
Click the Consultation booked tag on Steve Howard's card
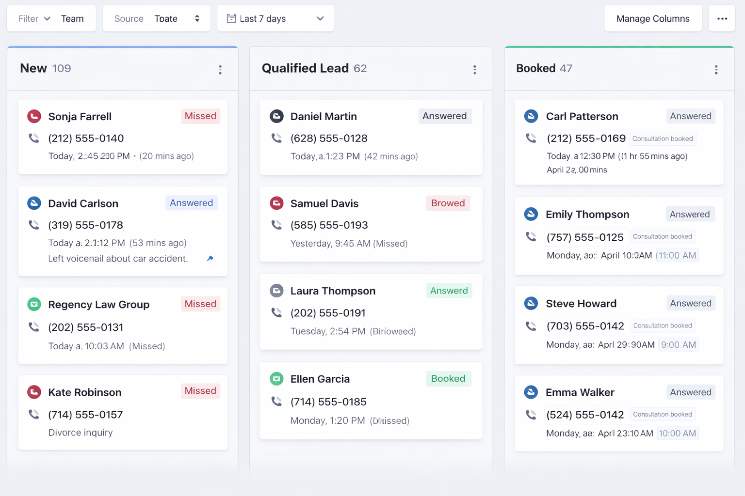click(663, 325)
